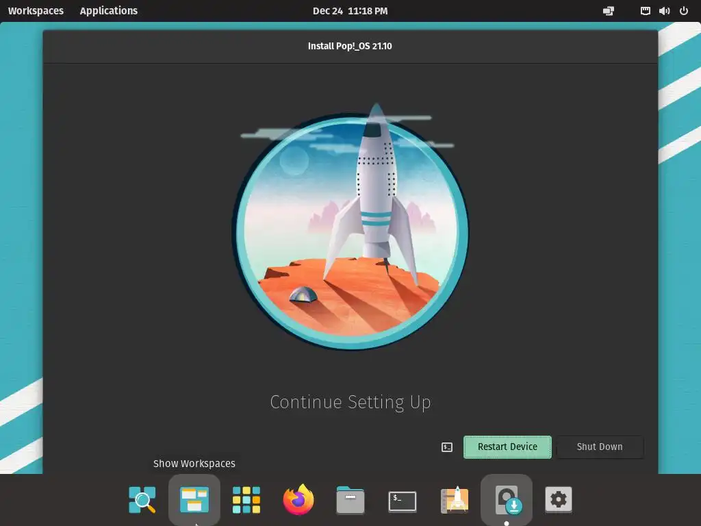The width and height of the screenshot is (701, 526).
Task: Click Show Workspaces dock icon
Action: coord(194,499)
